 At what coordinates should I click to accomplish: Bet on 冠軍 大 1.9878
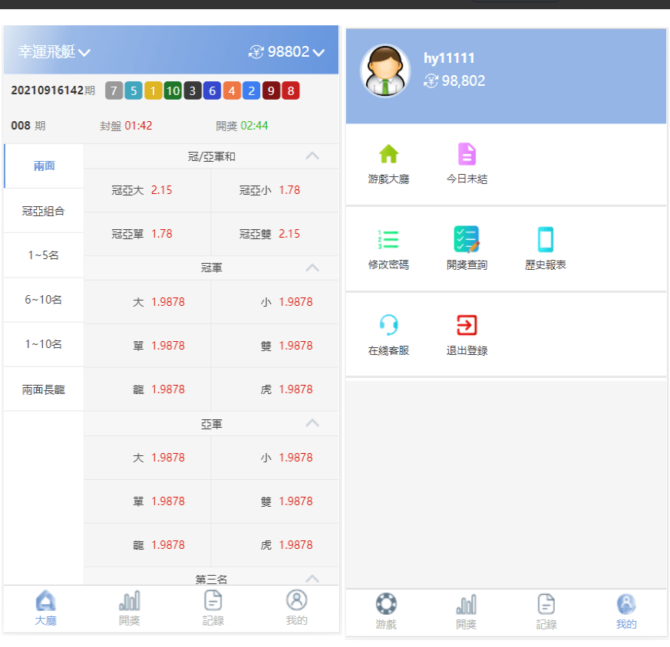click(x=147, y=302)
